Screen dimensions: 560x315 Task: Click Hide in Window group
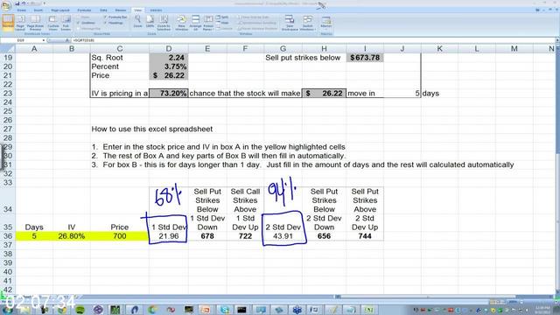[222, 23]
